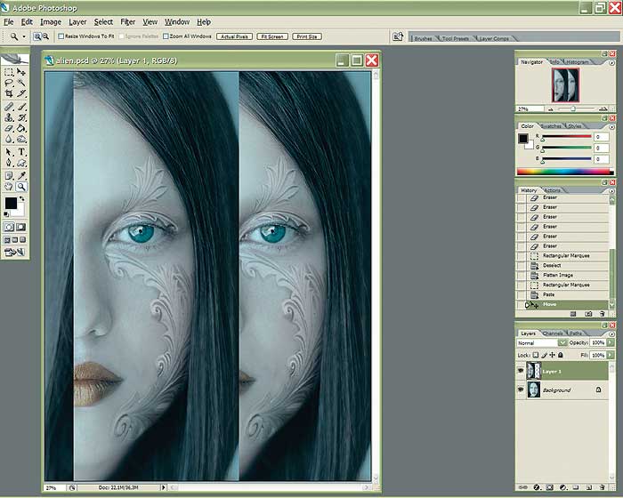Hide Layer 1 via eye icon

coord(521,371)
